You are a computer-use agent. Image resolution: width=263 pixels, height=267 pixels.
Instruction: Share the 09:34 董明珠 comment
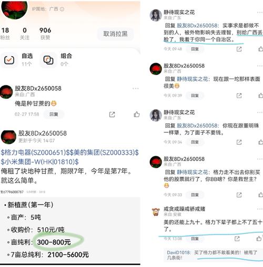click(239, 142)
